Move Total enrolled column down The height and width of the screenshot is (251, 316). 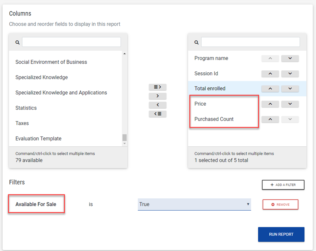click(x=290, y=89)
